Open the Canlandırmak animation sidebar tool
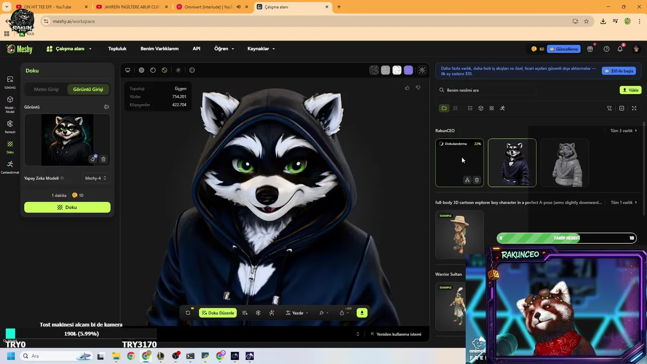647x364 pixels. [x=10, y=167]
